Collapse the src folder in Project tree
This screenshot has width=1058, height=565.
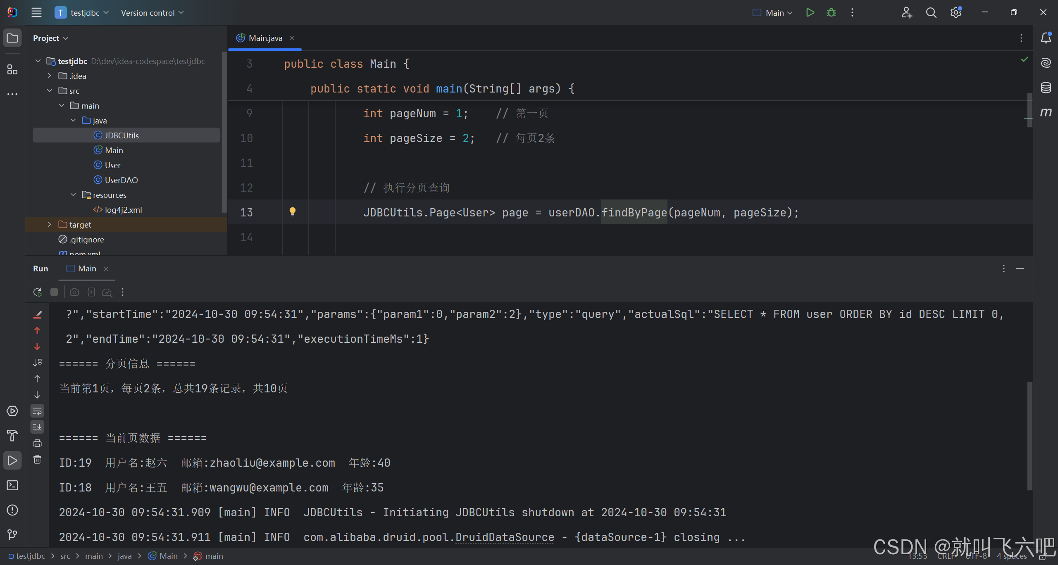(50, 90)
